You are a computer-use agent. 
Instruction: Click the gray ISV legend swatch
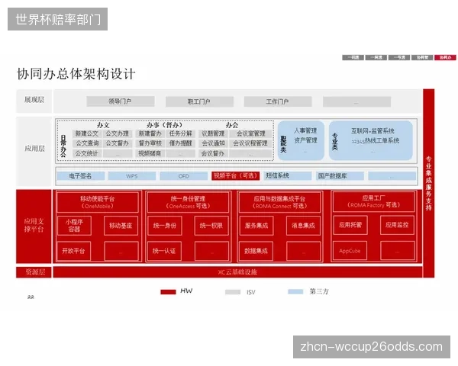[x=233, y=292]
